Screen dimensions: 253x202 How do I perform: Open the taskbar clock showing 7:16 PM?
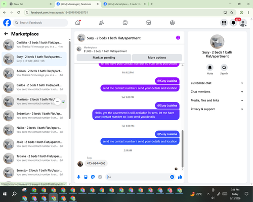[235, 194]
